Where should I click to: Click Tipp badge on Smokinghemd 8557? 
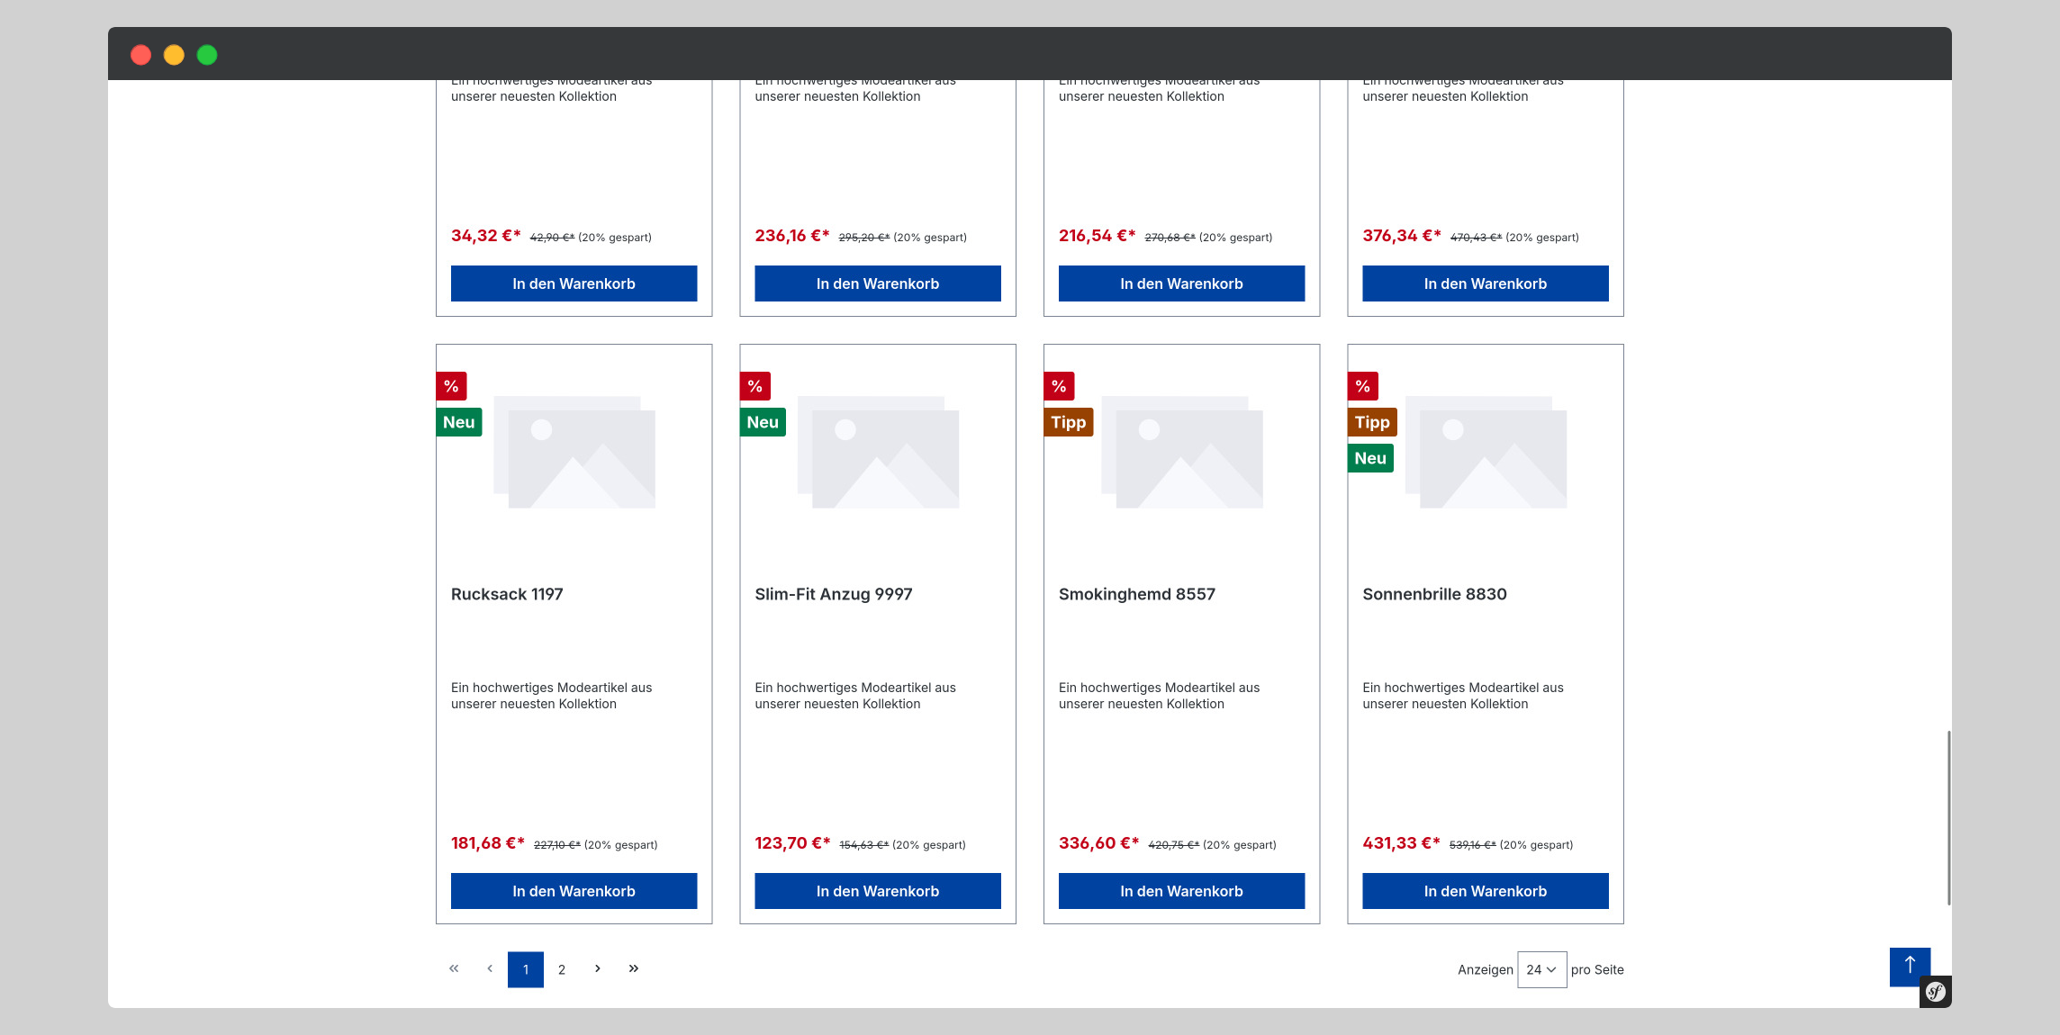pyautogui.click(x=1069, y=422)
